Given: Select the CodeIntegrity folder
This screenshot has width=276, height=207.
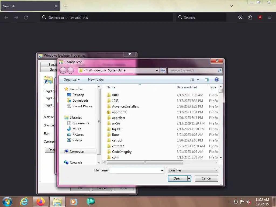Looking at the screenshot, I should [122, 152].
